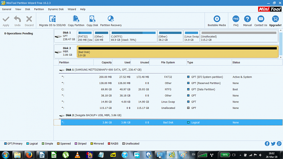The width and height of the screenshot is (283, 159).
Task: Click the RAID5 legend swatch
Action: click(x=109, y=144)
